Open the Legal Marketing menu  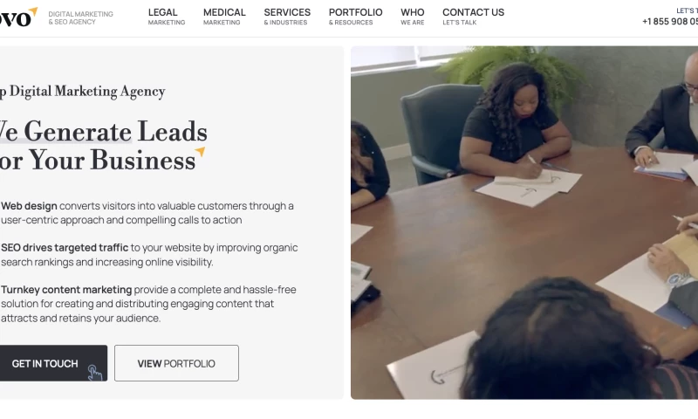coord(167,17)
